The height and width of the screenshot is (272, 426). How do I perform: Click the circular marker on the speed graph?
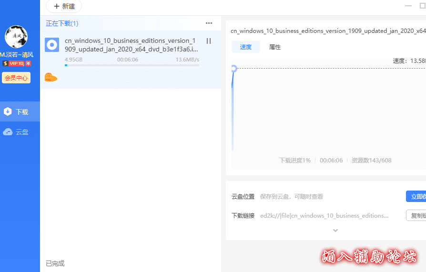(x=233, y=69)
